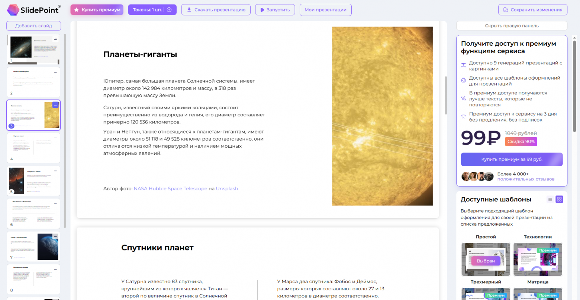
Task: Start the slideshow with "Запустить"
Action: 275,10
